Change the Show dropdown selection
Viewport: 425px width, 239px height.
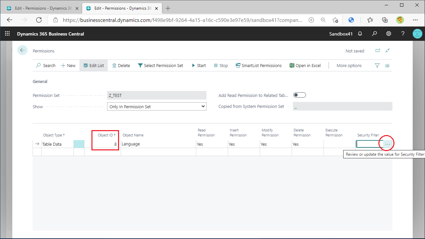[x=203, y=106]
